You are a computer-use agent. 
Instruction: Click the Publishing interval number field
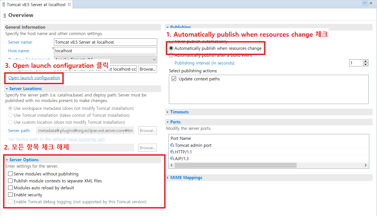point(356,63)
